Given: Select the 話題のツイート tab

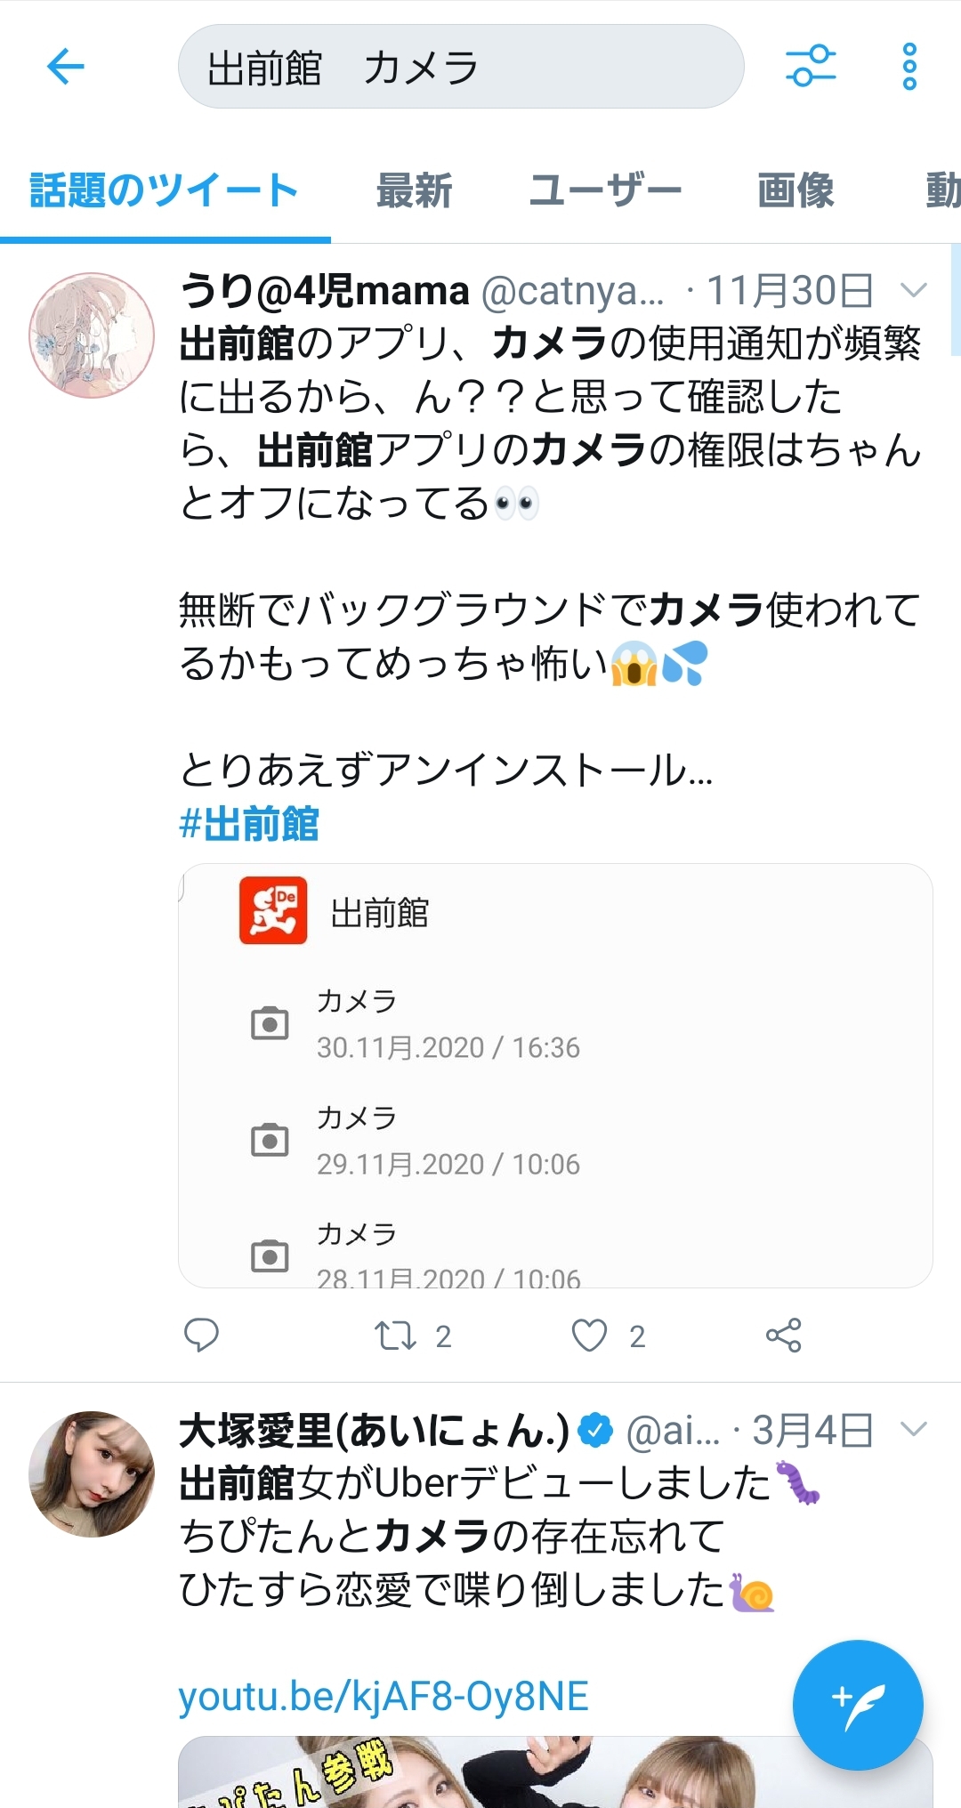Looking at the screenshot, I should tap(165, 190).
